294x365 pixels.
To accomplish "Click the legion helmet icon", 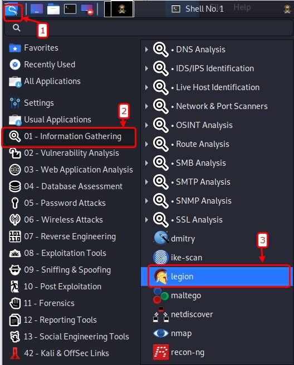I will tap(161, 277).
